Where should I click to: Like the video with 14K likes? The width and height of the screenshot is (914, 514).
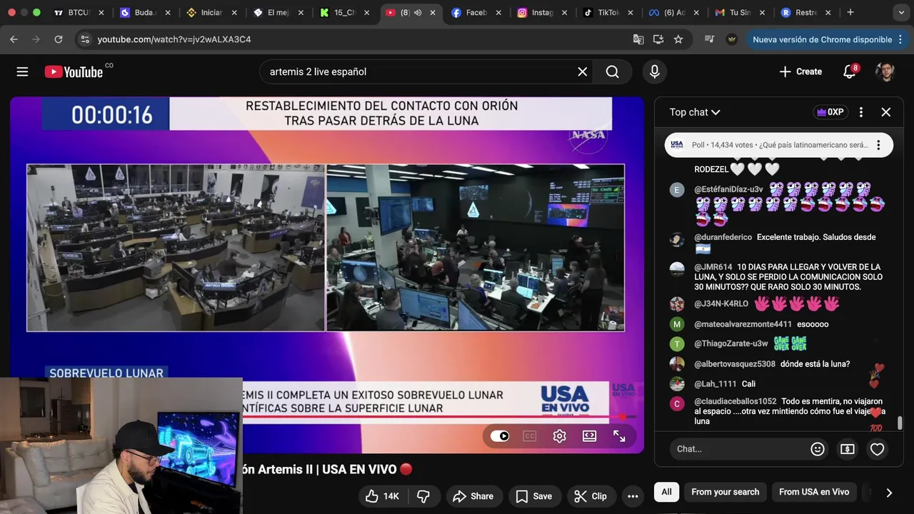coord(383,496)
